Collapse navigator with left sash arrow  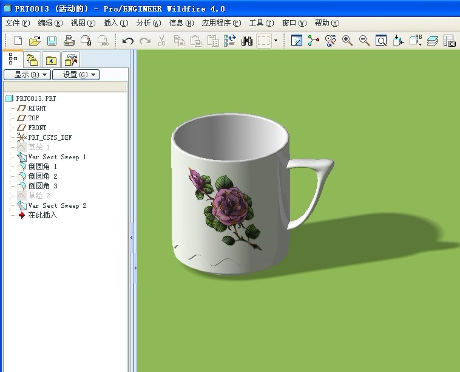pos(132,238)
